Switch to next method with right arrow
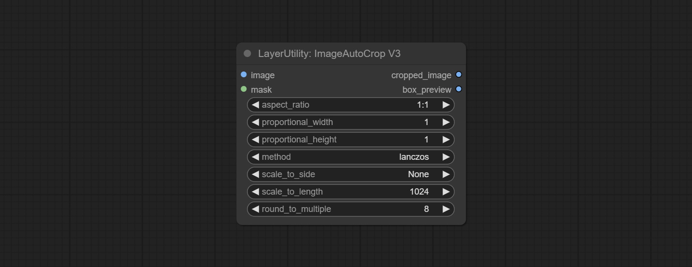This screenshot has width=692, height=267. pyautogui.click(x=446, y=157)
